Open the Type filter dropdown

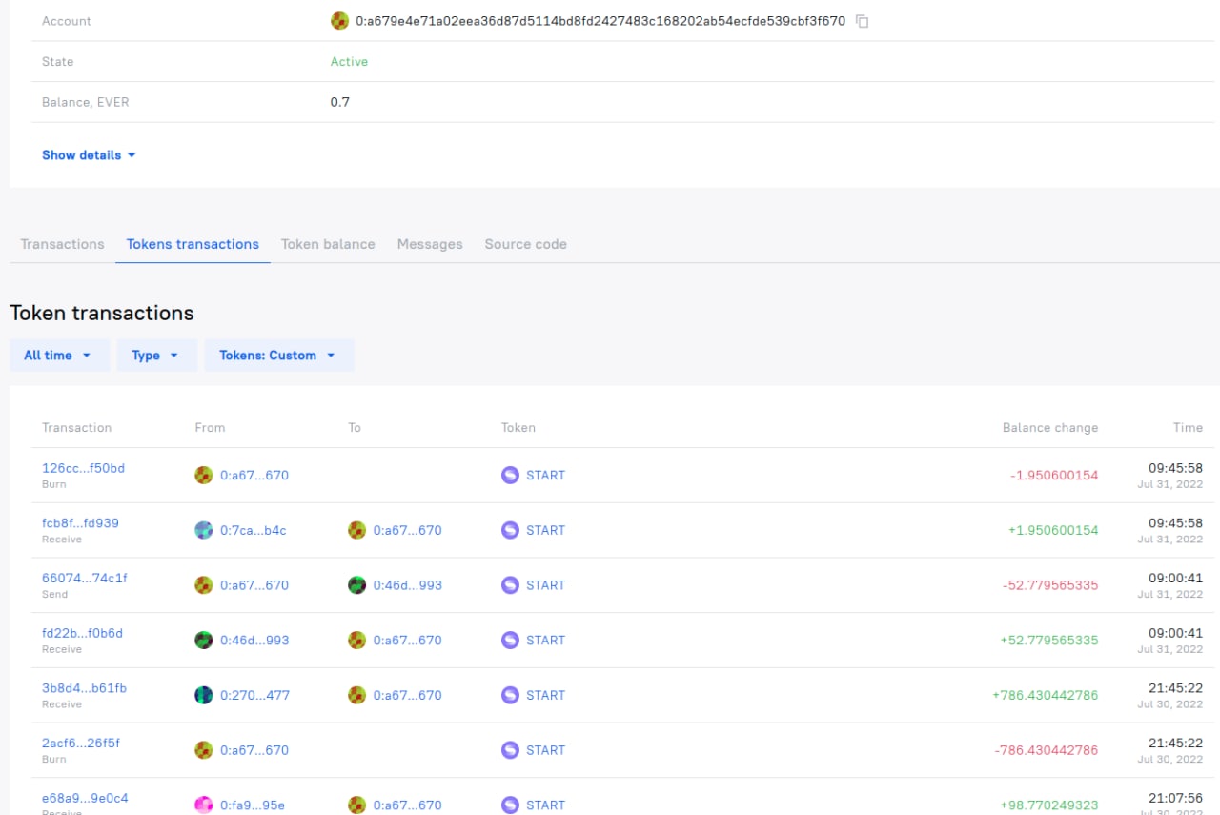click(155, 356)
